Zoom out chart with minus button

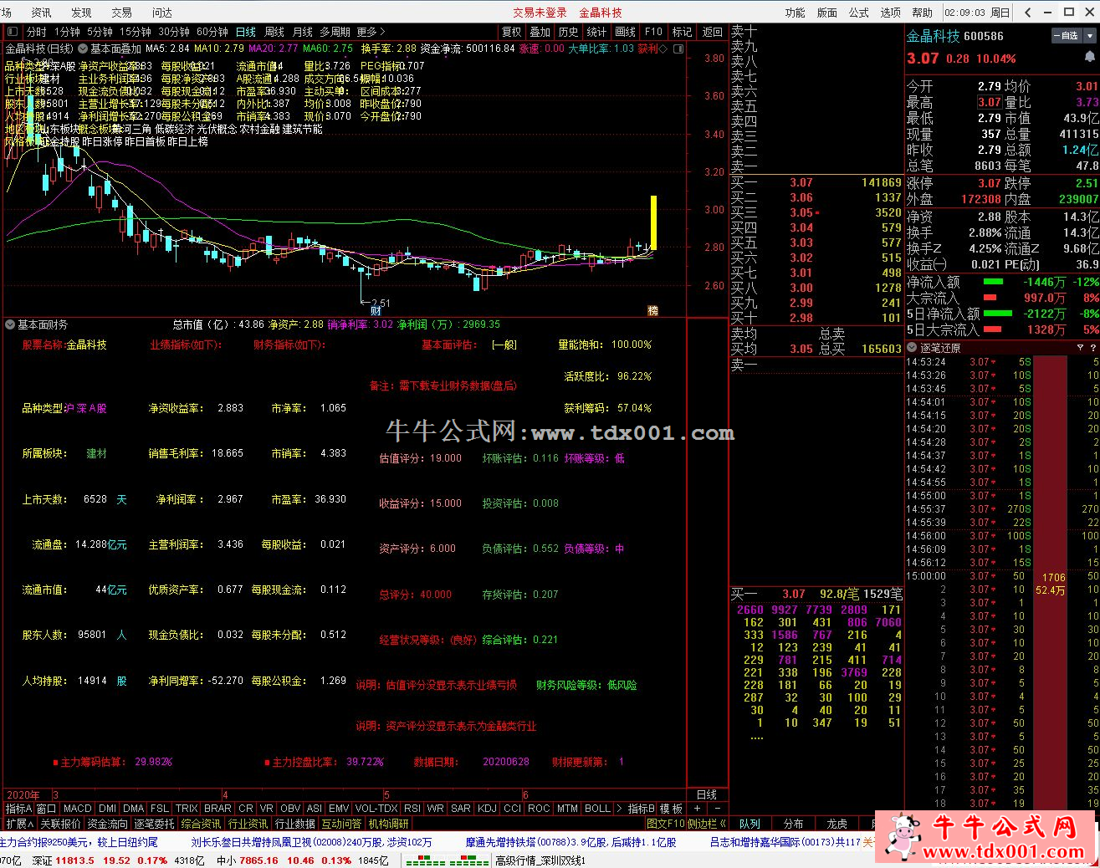coord(718,809)
